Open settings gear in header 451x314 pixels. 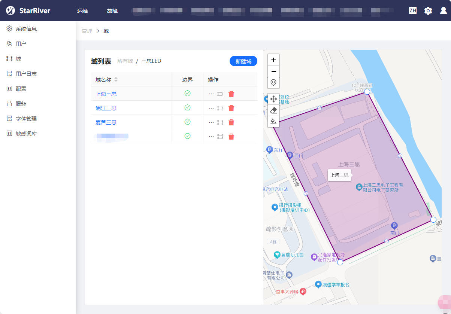click(x=428, y=10)
